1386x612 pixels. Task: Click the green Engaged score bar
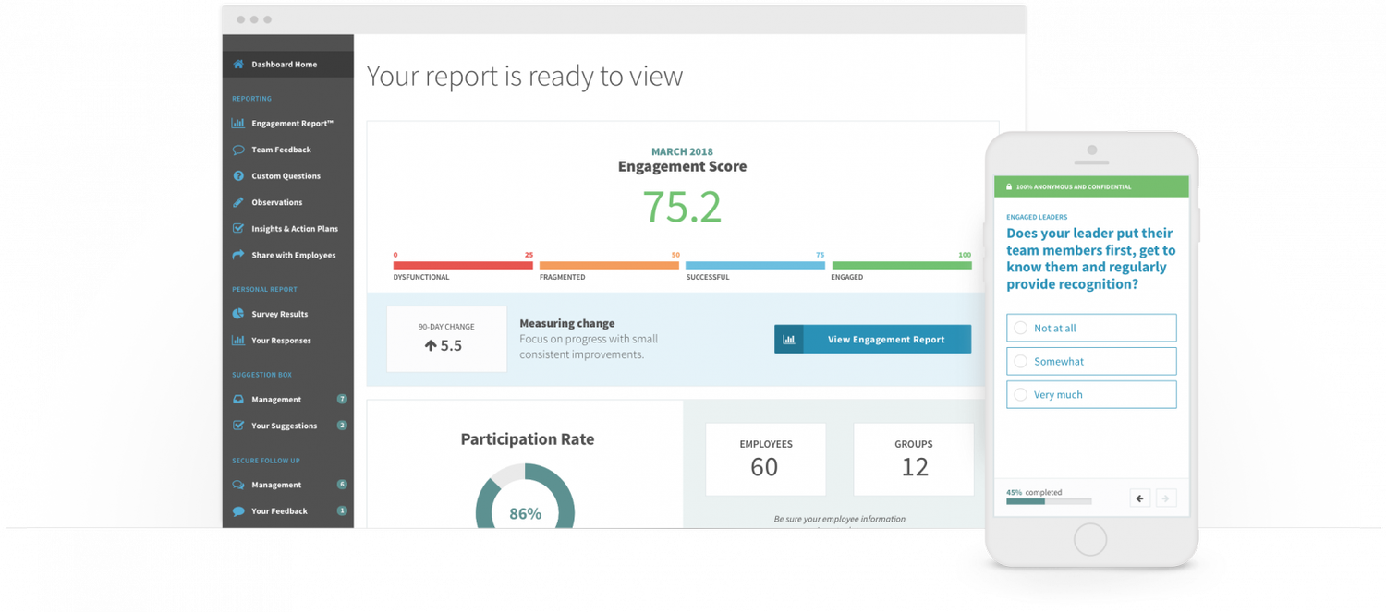pos(902,265)
